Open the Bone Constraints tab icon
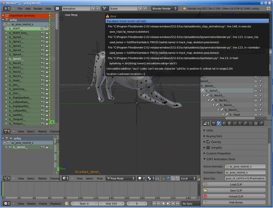 [250, 124]
